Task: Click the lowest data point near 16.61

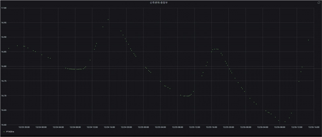Action: pyautogui.click(x=285, y=121)
